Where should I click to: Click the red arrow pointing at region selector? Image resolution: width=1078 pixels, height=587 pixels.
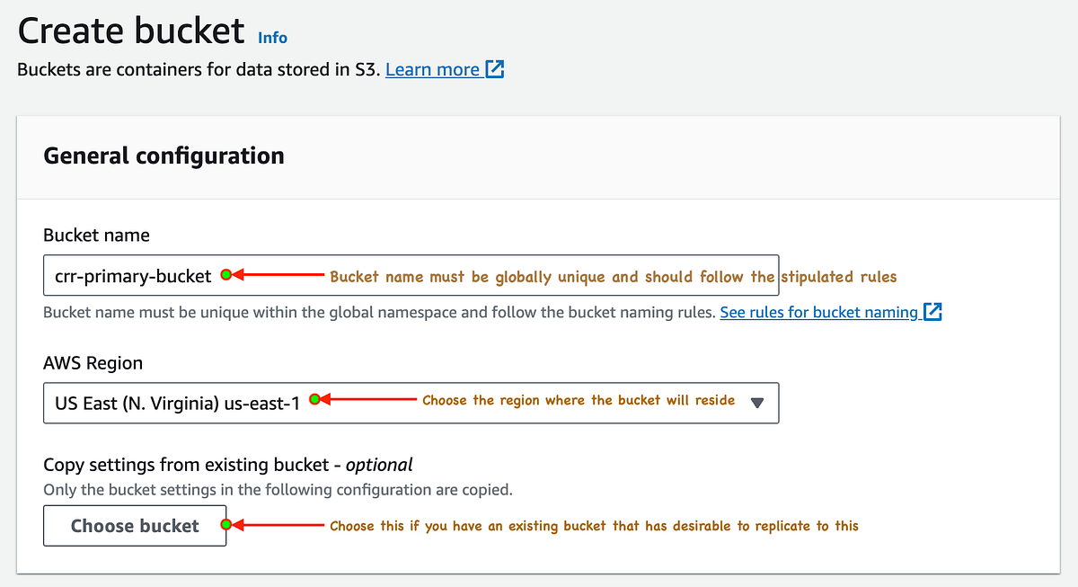click(368, 400)
